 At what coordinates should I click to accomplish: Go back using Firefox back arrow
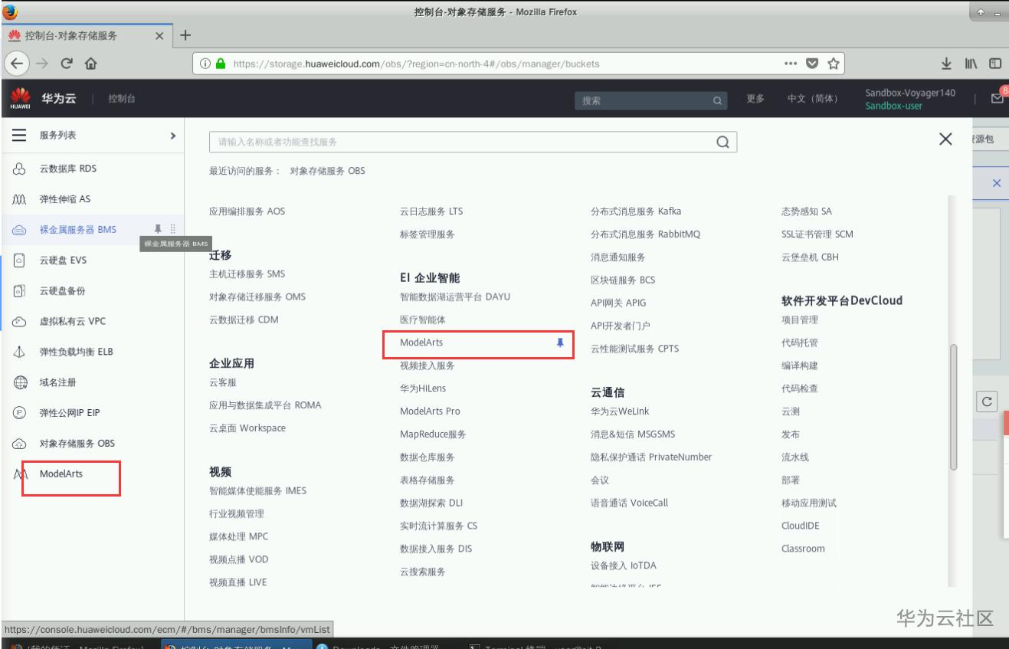coord(16,64)
